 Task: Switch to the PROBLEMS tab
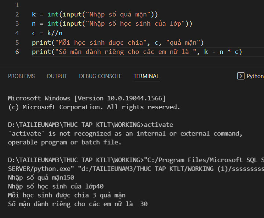point(21,76)
